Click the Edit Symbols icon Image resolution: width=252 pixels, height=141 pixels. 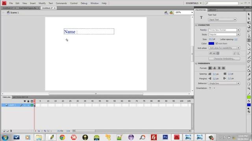(171, 13)
